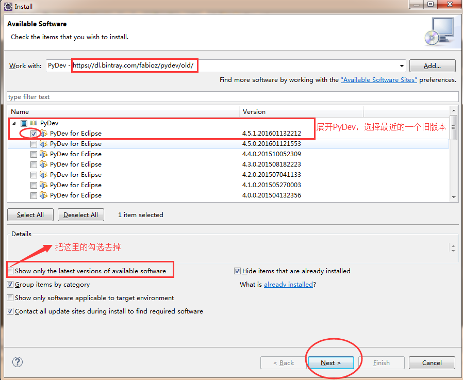Click the feature icon for version 4.5.0.201601121553
Screen dimensions: 463x380
[x=43, y=144]
